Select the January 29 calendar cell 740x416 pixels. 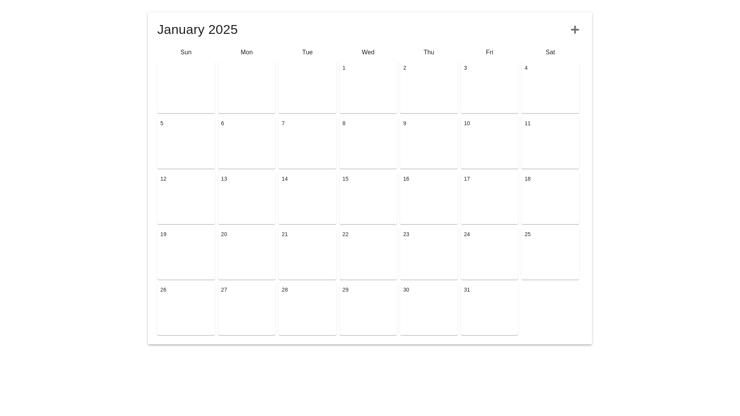click(x=368, y=309)
